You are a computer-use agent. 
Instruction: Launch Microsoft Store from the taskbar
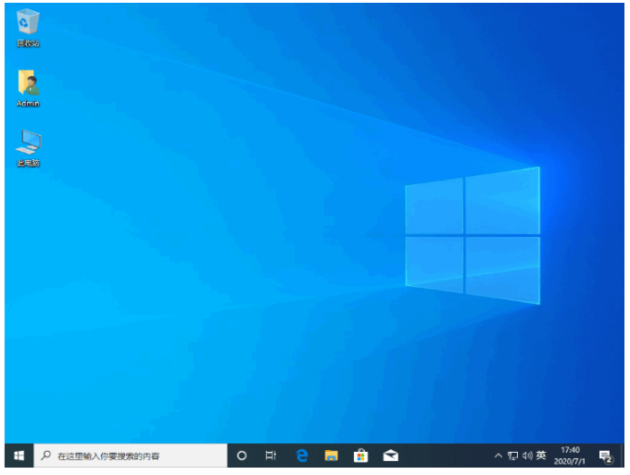360,456
